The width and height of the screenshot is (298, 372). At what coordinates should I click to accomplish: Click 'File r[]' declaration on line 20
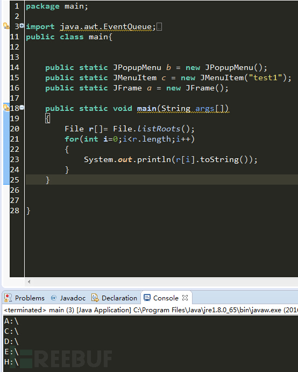[x=84, y=129]
